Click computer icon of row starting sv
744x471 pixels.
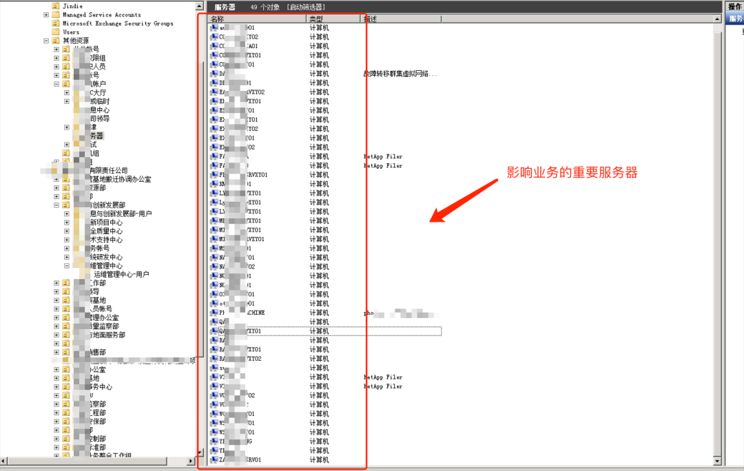[x=214, y=368]
